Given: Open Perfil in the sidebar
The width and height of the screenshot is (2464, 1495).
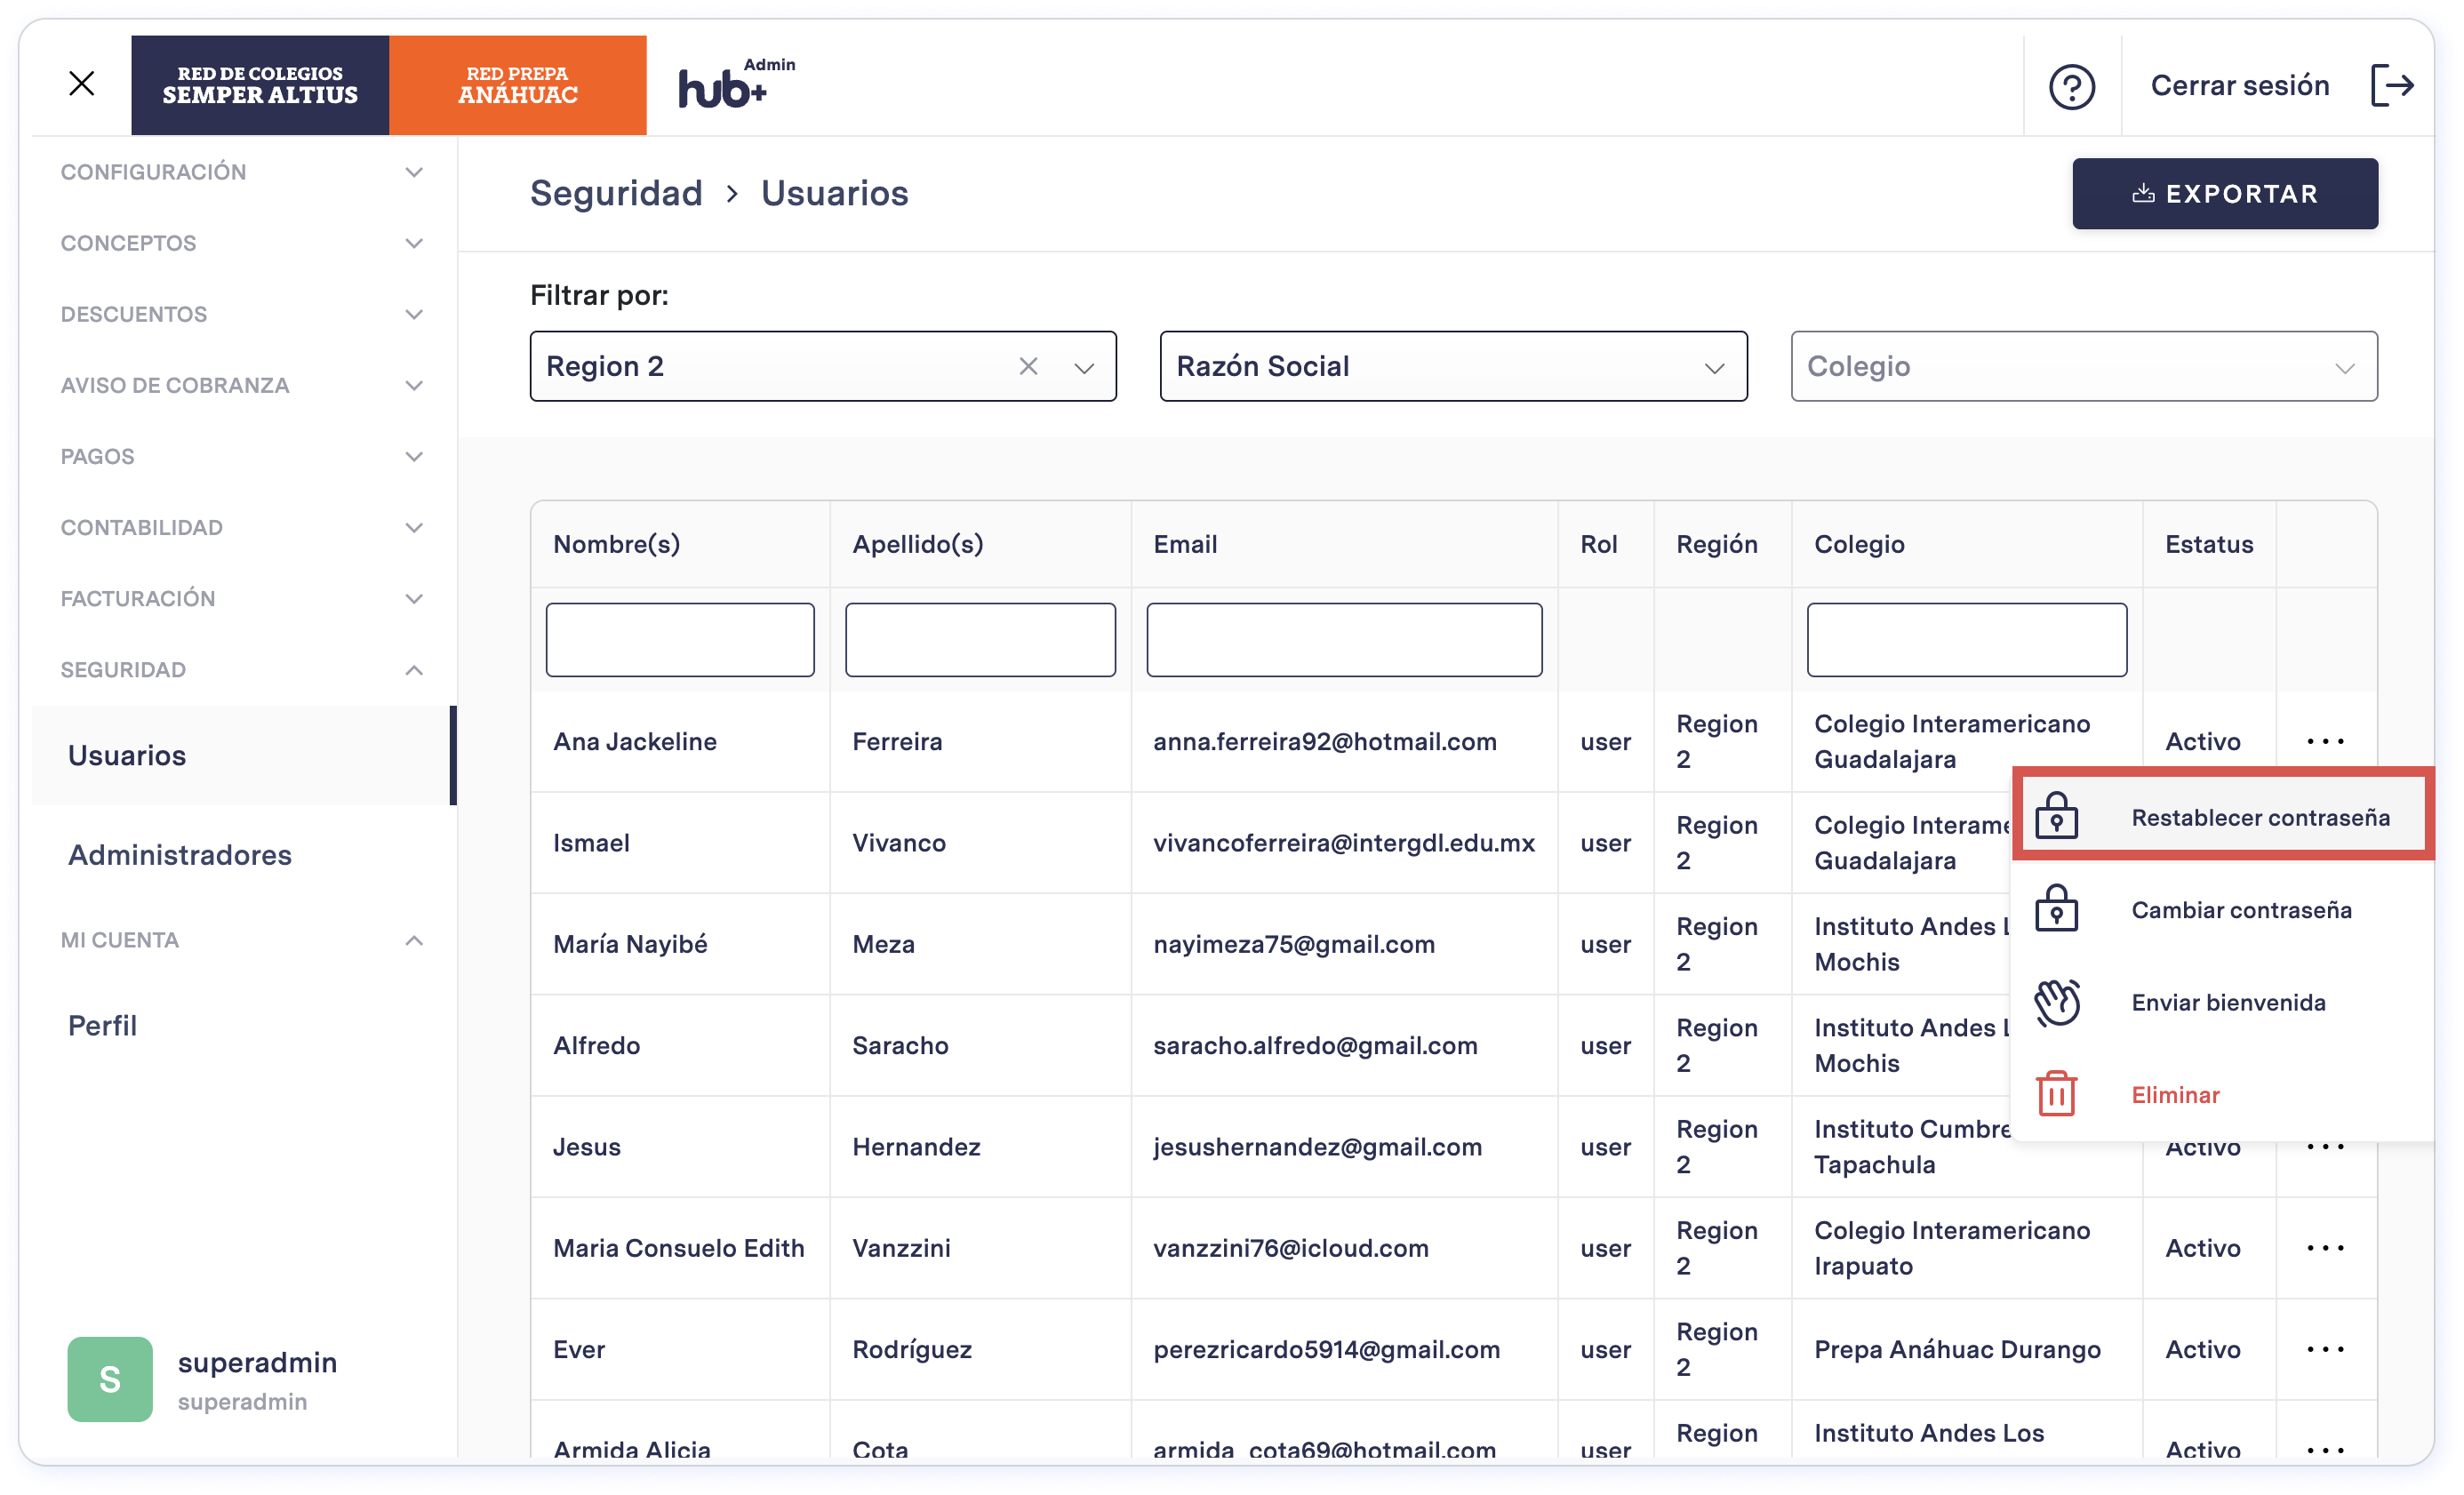Looking at the screenshot, I should (x=243, y=1025).
